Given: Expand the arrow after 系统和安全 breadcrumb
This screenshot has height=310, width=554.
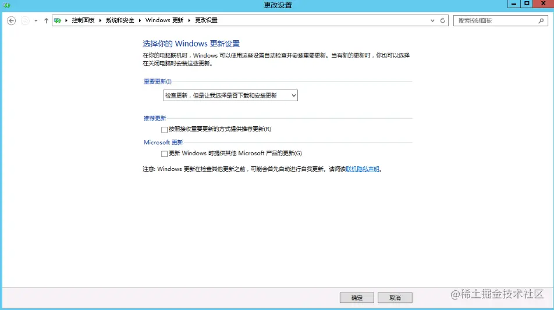Looking at the screenshot, I should pyautogui.click(x=140, y=20).
